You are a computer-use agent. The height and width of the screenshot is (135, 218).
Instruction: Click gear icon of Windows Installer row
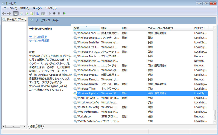tap(75, 42)
